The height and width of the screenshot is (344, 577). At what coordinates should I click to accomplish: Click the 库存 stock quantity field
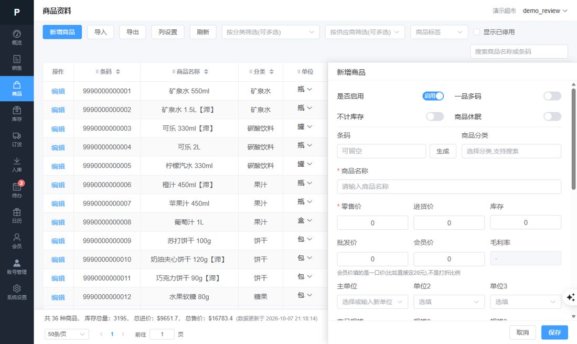pos(526,222)
